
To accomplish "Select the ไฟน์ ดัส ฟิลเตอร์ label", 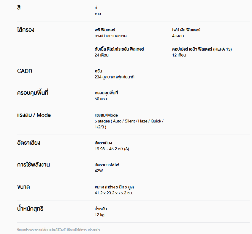I will pos(186,30).
